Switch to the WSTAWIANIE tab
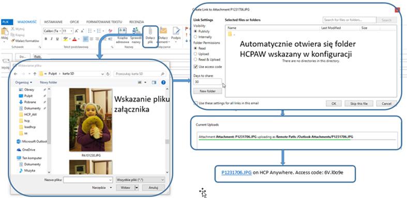 tap(53, 22)
